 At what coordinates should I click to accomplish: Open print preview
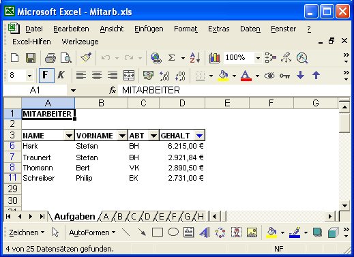pos(66,58)
